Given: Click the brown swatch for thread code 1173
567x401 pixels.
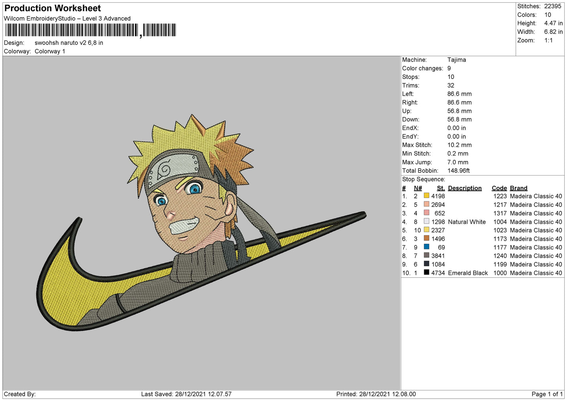Looking at the screenshot, I should click(x=426, y=238).
